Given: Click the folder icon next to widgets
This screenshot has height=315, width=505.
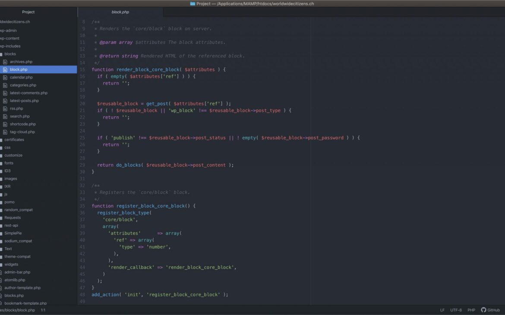Looking at the screenshot, I should [1, 265].
